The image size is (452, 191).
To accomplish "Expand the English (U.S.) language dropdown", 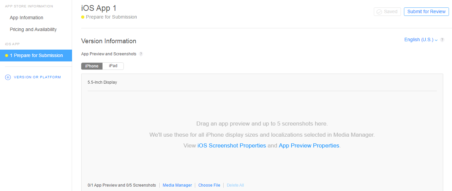I will (421, 40).
